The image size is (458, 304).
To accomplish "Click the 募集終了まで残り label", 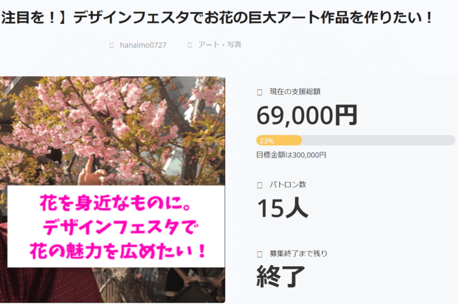I will pos(299,253).
